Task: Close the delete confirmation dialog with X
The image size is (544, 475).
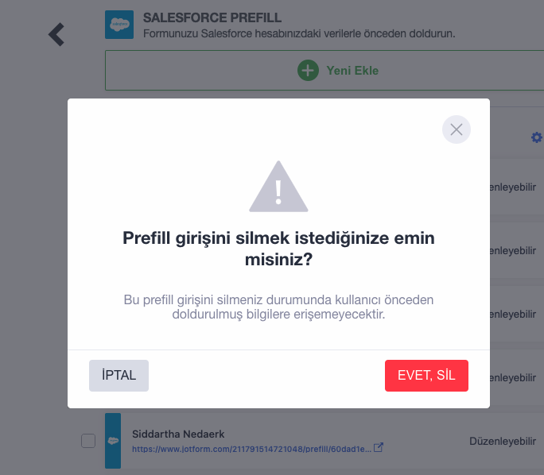Action: pyautogui.click(x=457, y=129)
